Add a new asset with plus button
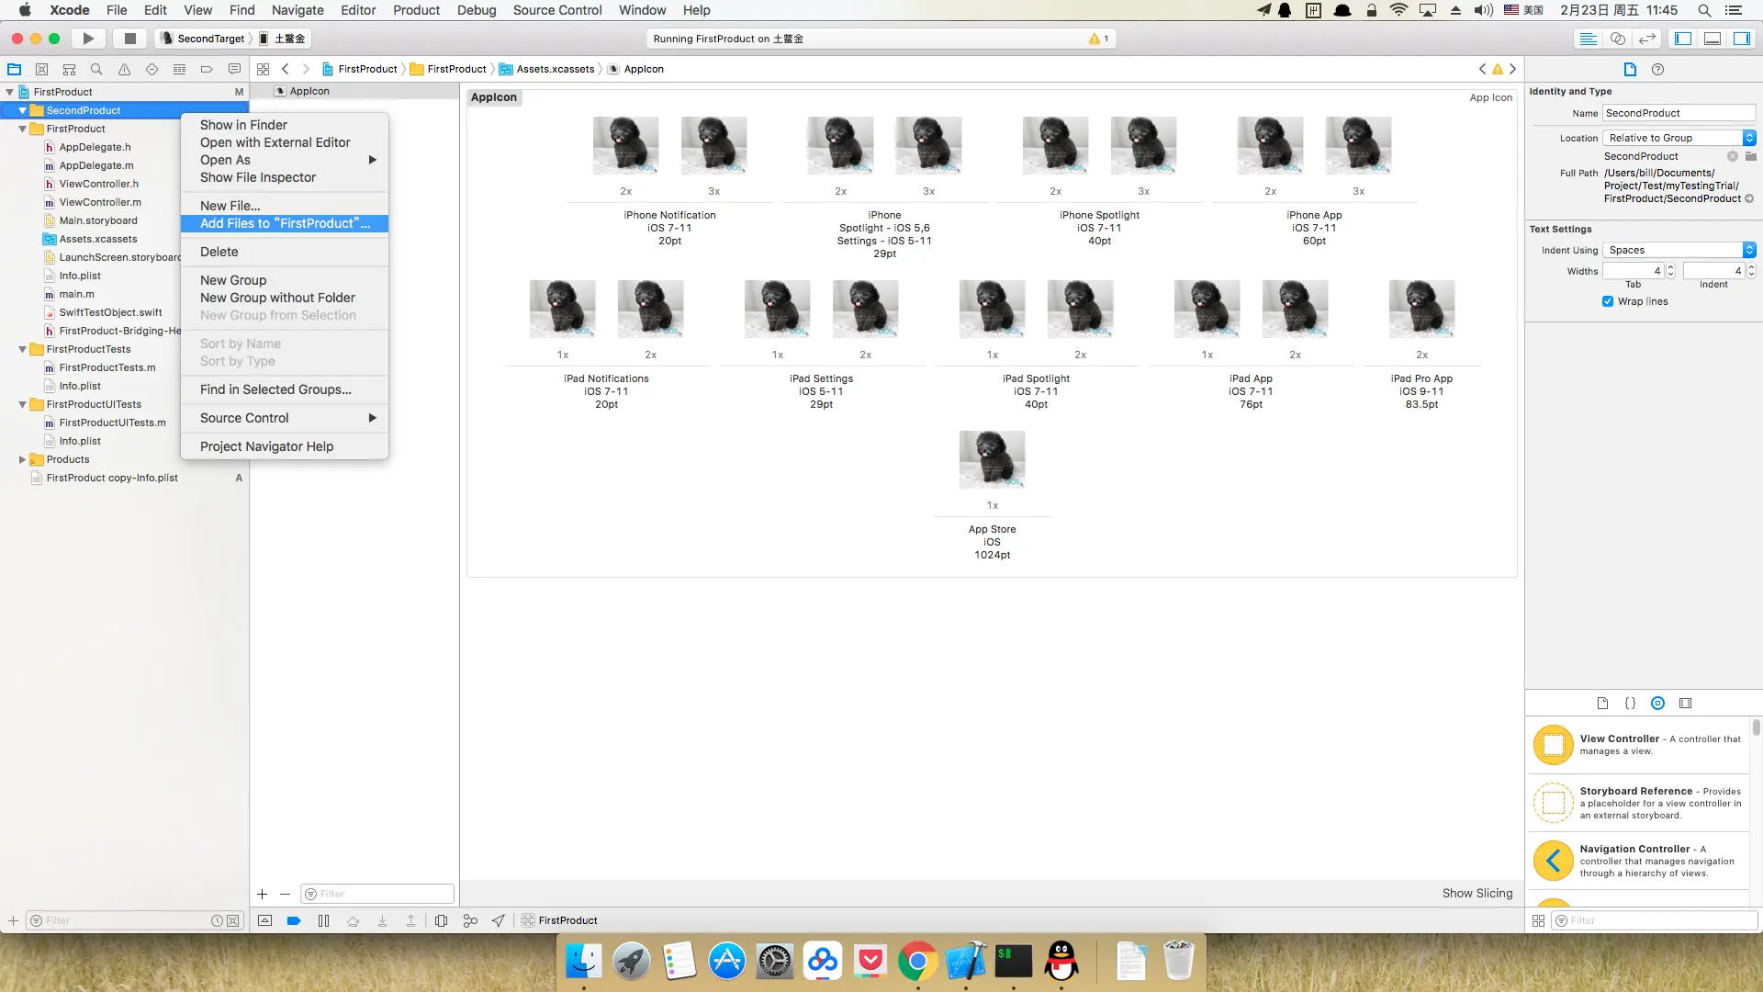The width and height of the screenshot is (1763, 992). tap(262, 894)
